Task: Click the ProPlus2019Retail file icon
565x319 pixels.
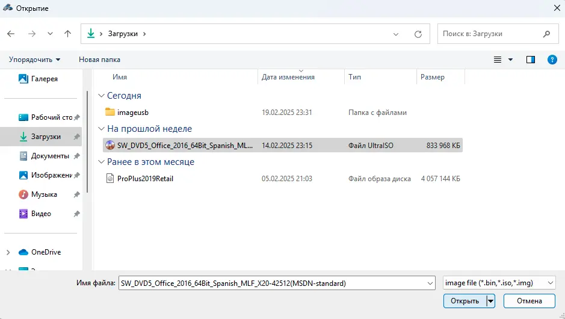Action: pos(110,178)
